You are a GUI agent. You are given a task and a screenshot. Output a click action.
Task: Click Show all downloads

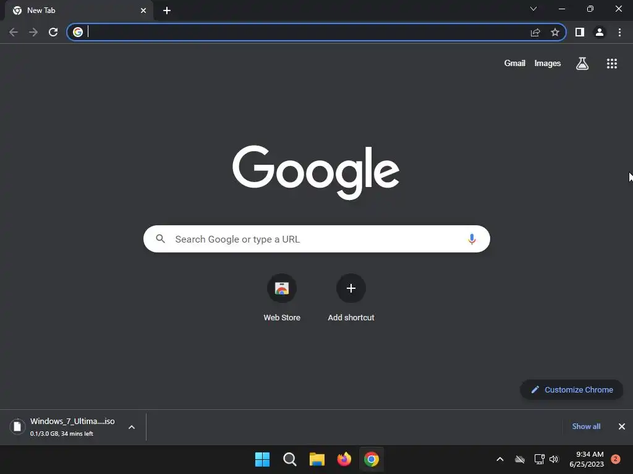(586, 426)
